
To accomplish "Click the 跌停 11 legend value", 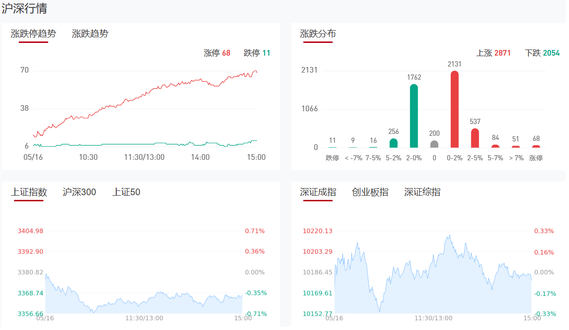I will (x=257, y=53).
